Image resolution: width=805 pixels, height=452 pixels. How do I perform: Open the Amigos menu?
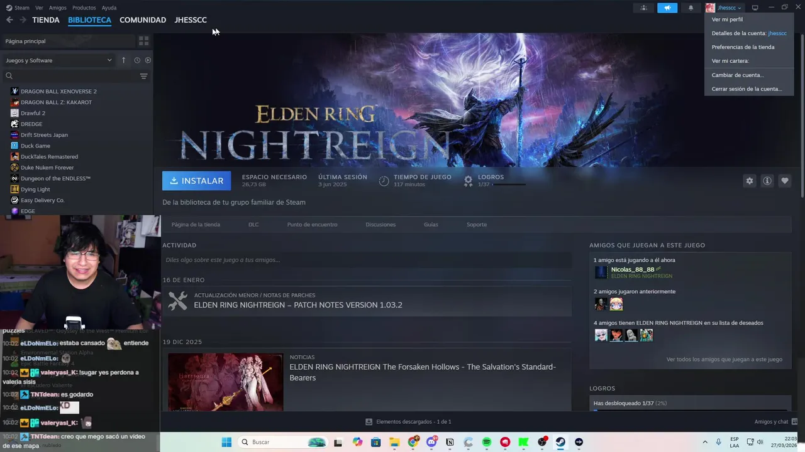[58, 8]
